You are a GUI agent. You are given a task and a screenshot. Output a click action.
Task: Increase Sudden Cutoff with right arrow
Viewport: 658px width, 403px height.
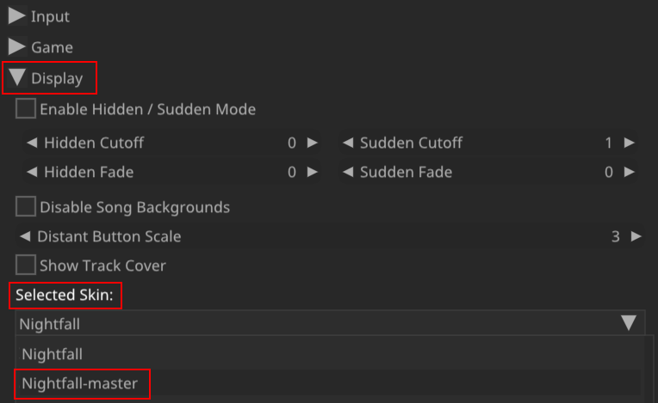click(x=630, y=143)
